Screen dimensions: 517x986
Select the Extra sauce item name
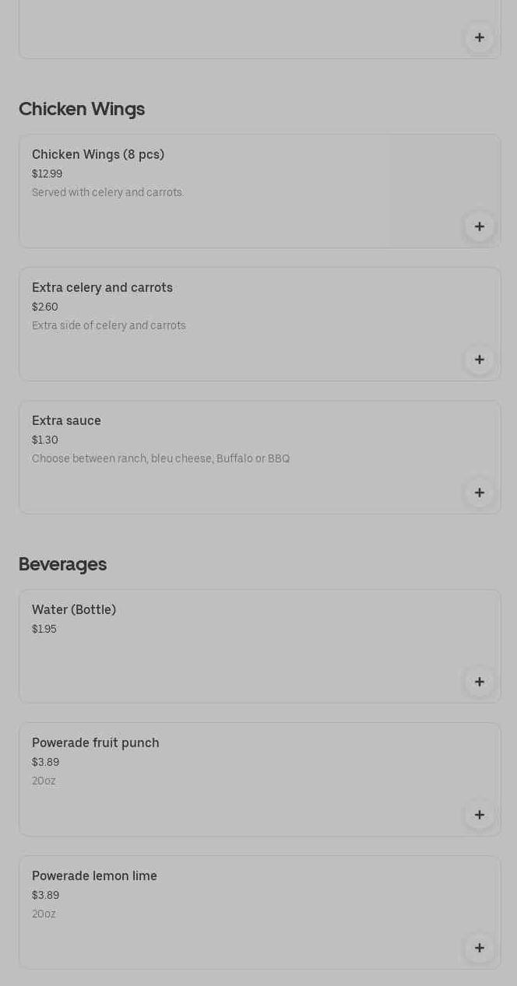pyautogui.click(x=66, y=420)
